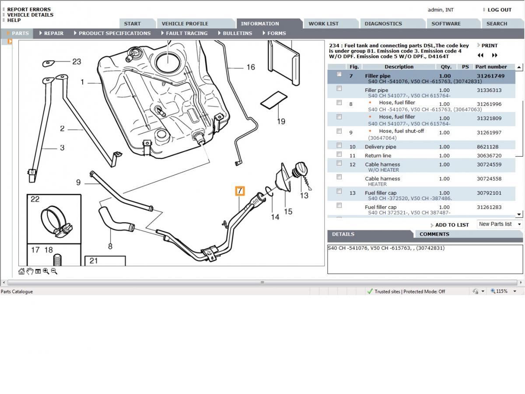Open the New Parts list dropdown
The height and width of the screenshot is (394, 525).
(500, 224)
